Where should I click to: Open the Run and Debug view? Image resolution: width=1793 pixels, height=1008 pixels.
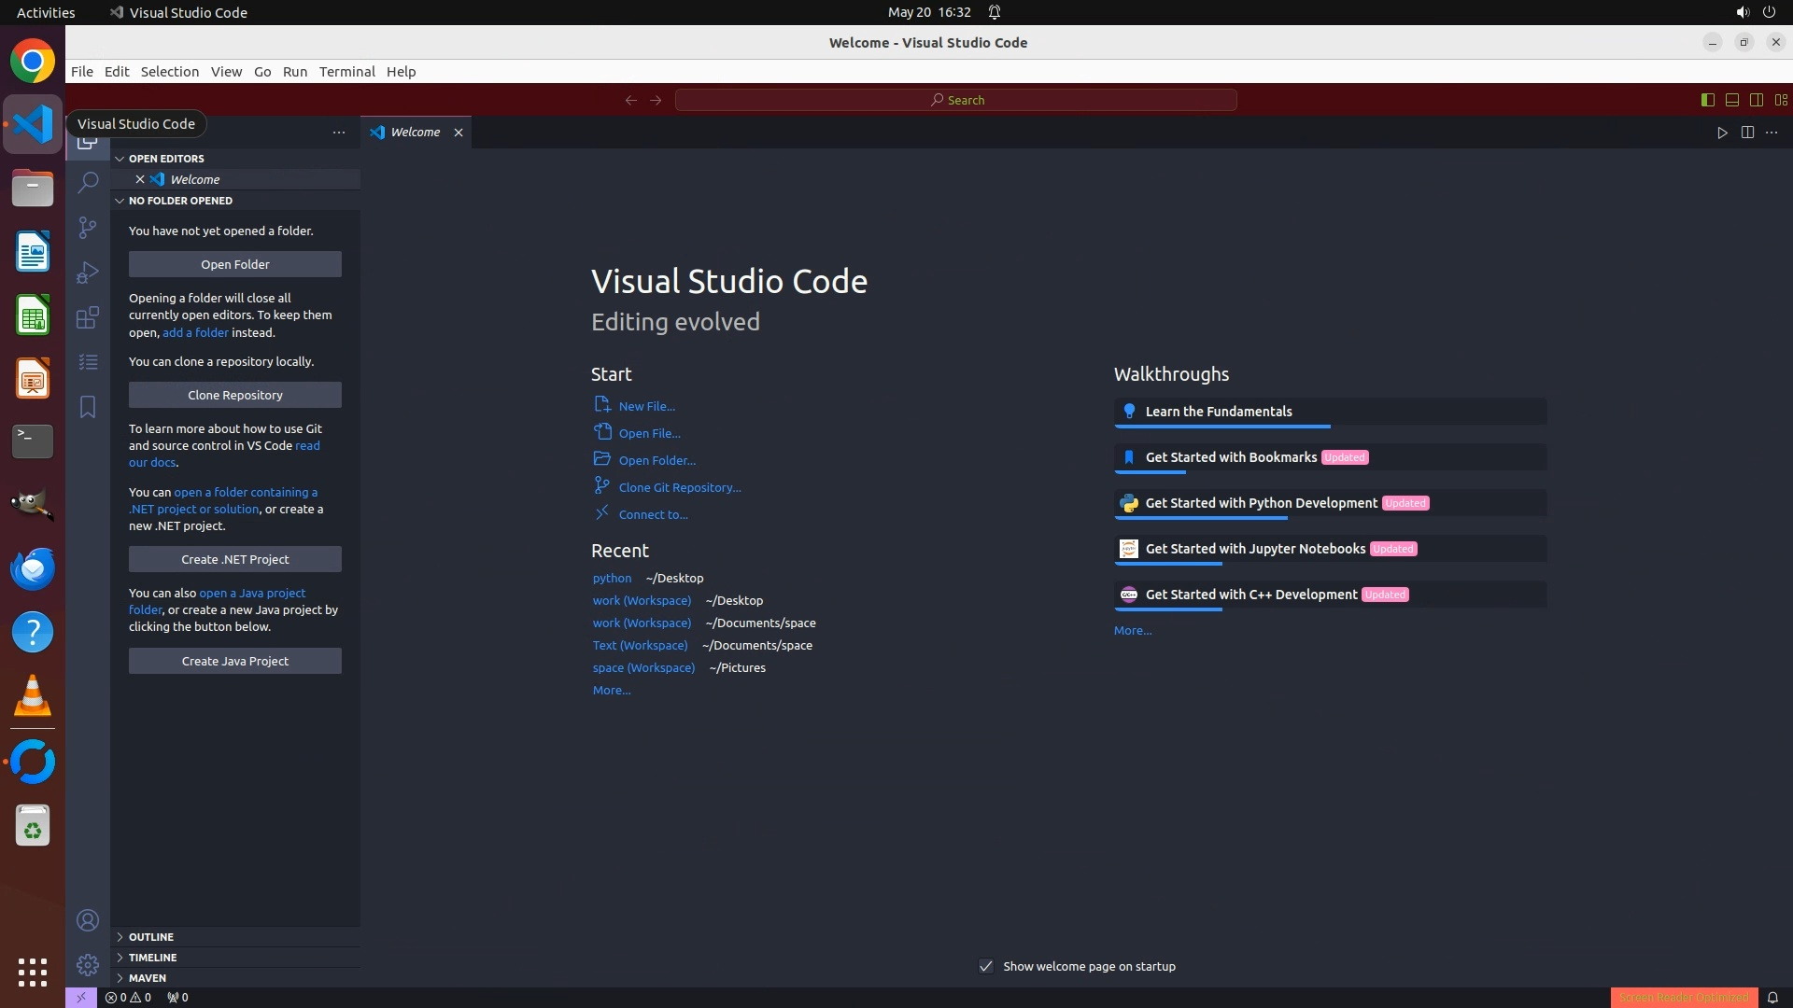[x=88, y=273]
